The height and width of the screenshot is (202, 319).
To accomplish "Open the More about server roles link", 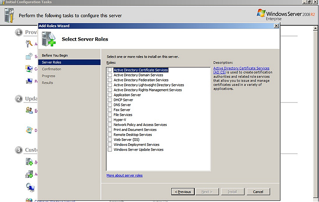I will coord(124,175).
